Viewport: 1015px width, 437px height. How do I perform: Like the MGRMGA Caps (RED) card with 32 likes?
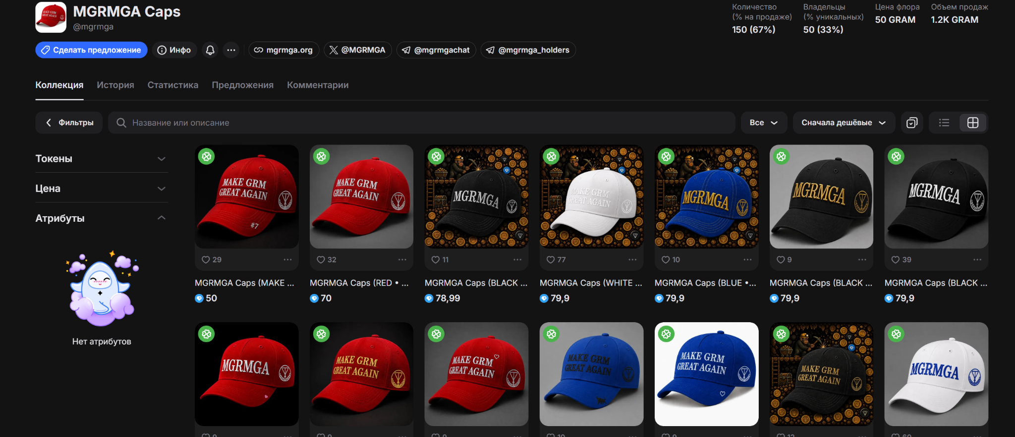[321, 260]
